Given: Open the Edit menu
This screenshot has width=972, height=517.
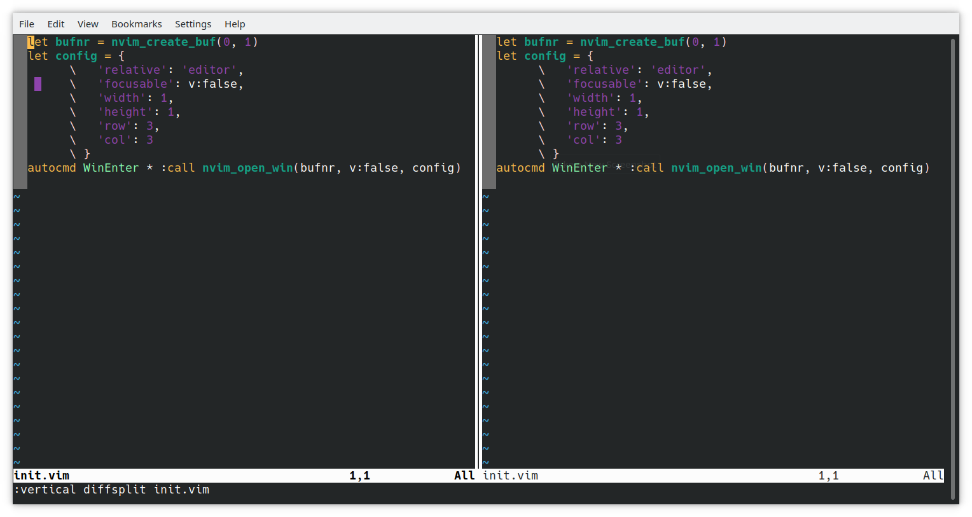Looking at the screenshot, I should pyautogui.click(x=56, y=24).
